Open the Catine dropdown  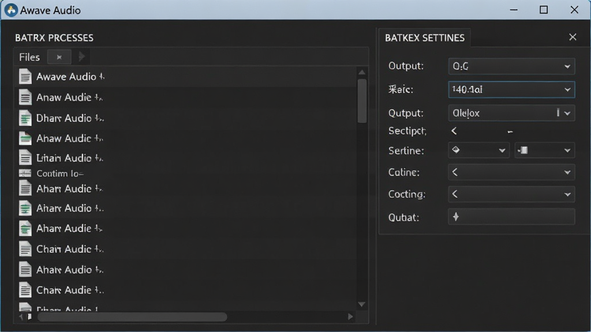tap(511, 172)
